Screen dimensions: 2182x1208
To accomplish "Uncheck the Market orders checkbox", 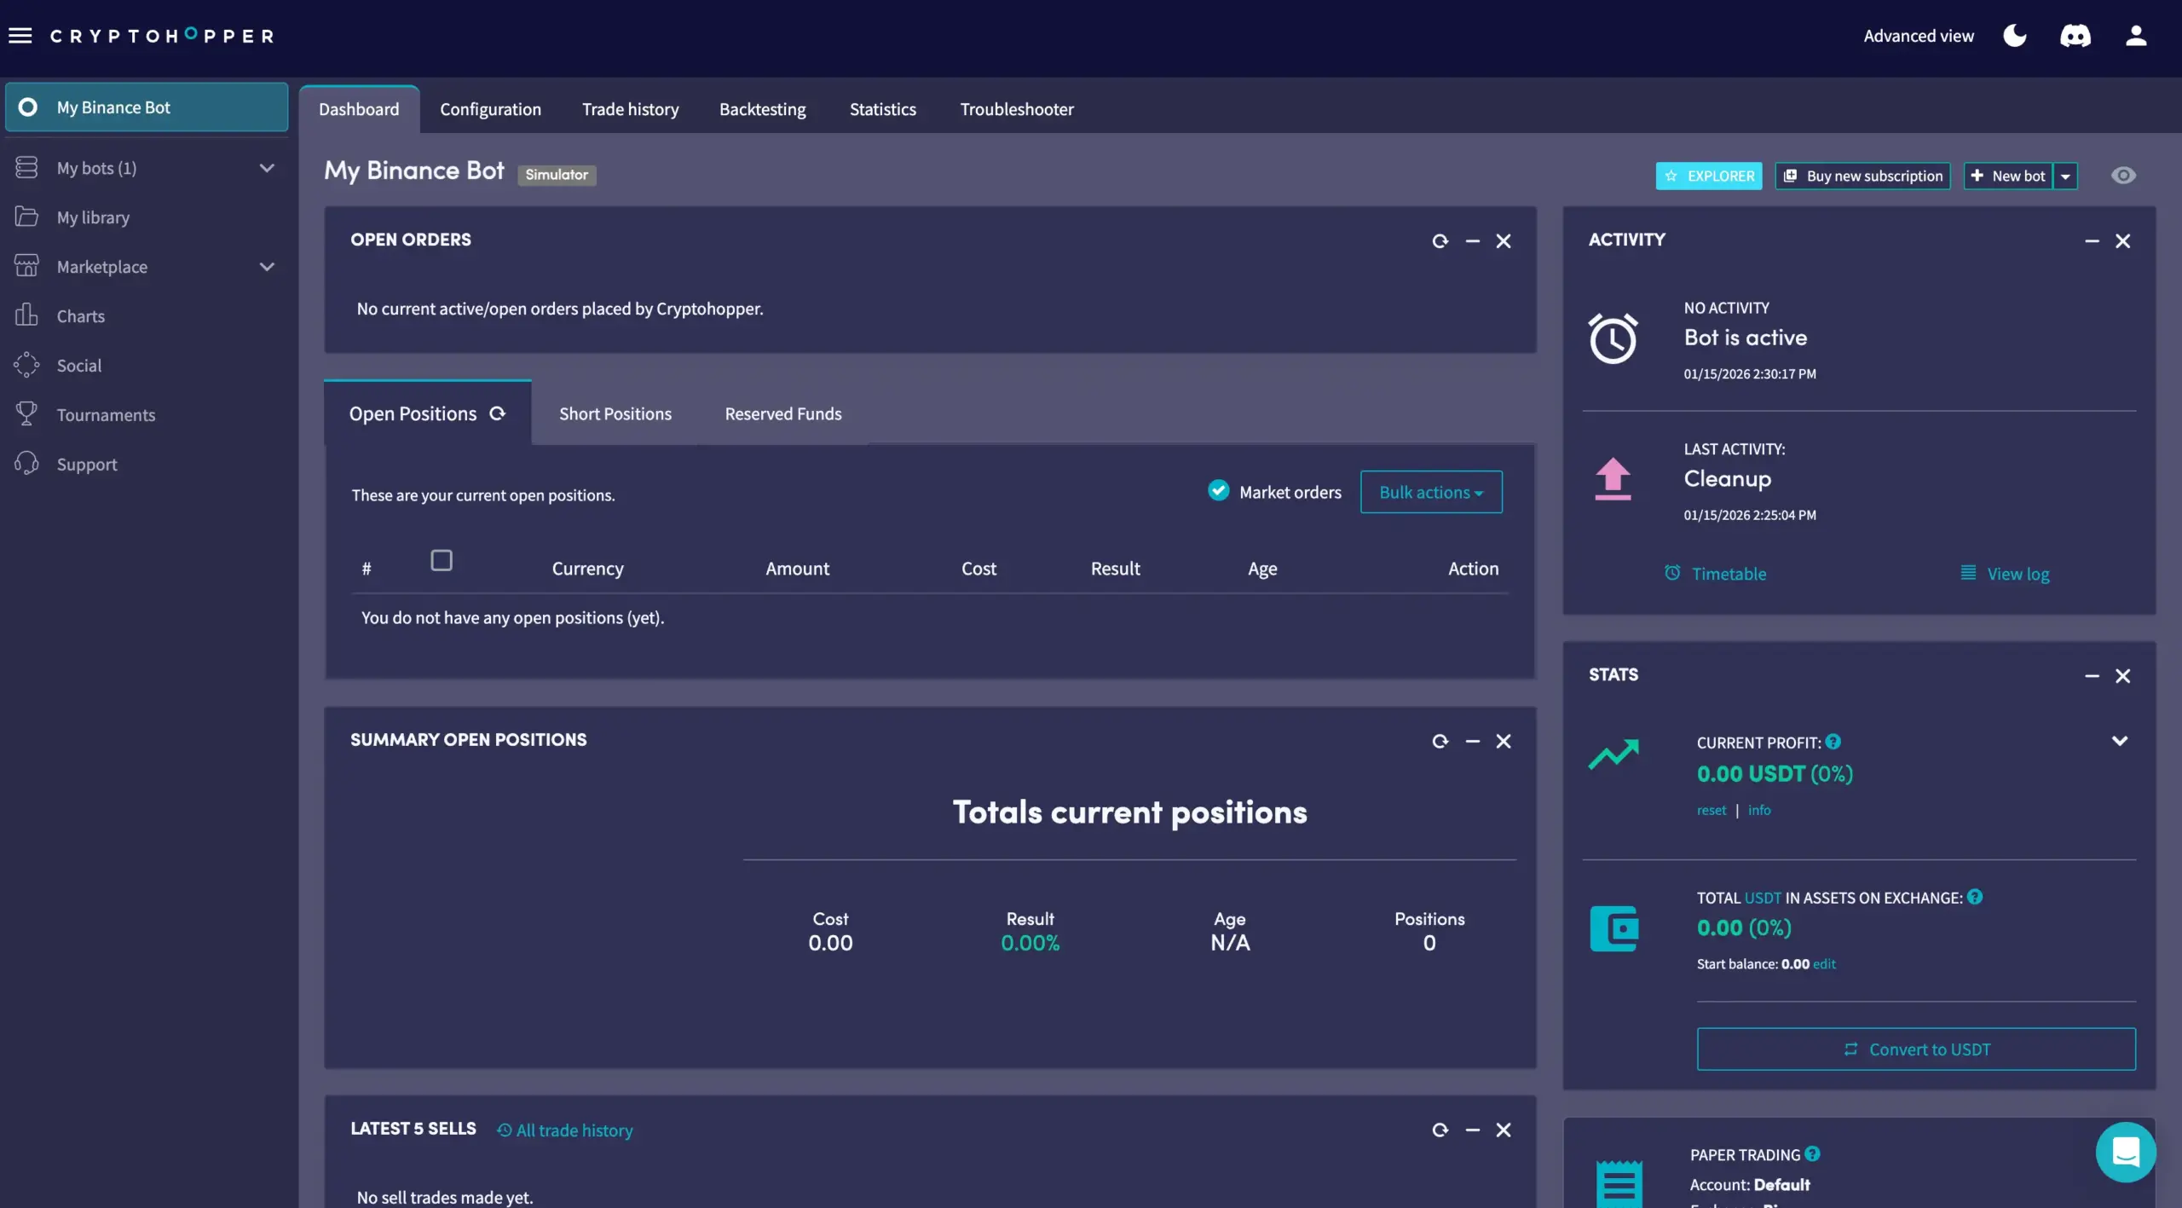I will pyautogui.click(x=1218, y=490).
